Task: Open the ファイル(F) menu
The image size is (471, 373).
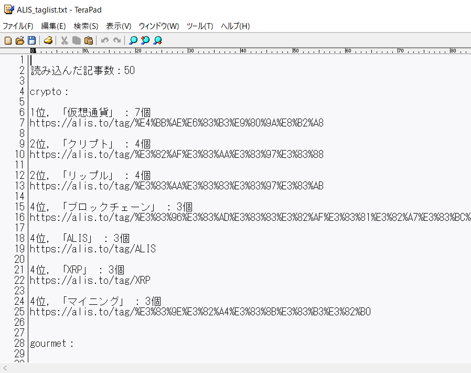Action: [18, 26]
